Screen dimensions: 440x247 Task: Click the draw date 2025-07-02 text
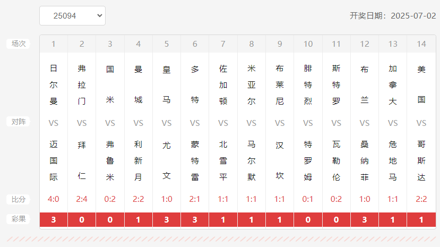coord(413,16)
